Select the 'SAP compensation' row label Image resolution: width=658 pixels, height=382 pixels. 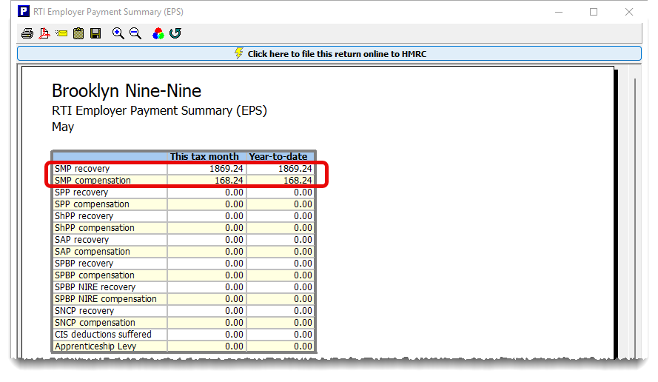(x=93, y=252)
